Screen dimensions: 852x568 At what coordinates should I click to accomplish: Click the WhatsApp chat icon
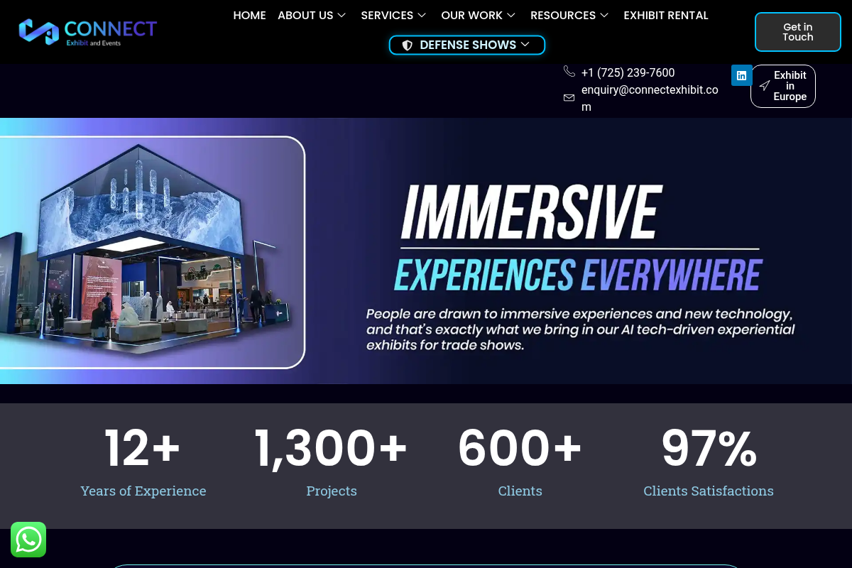coord(28,540)
